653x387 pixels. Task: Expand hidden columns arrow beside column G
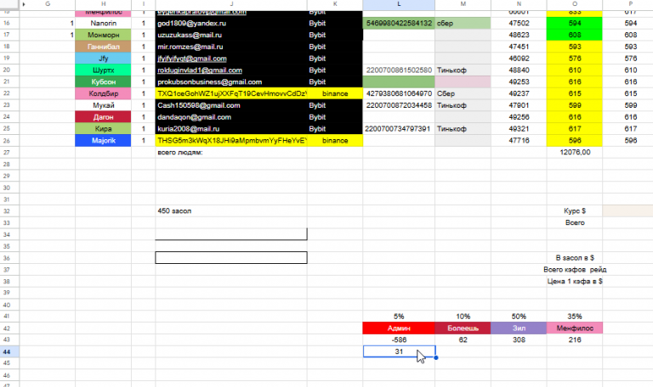pyautogui.click(x=24, y=4)
